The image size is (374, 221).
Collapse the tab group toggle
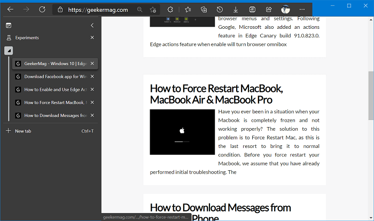9,51
